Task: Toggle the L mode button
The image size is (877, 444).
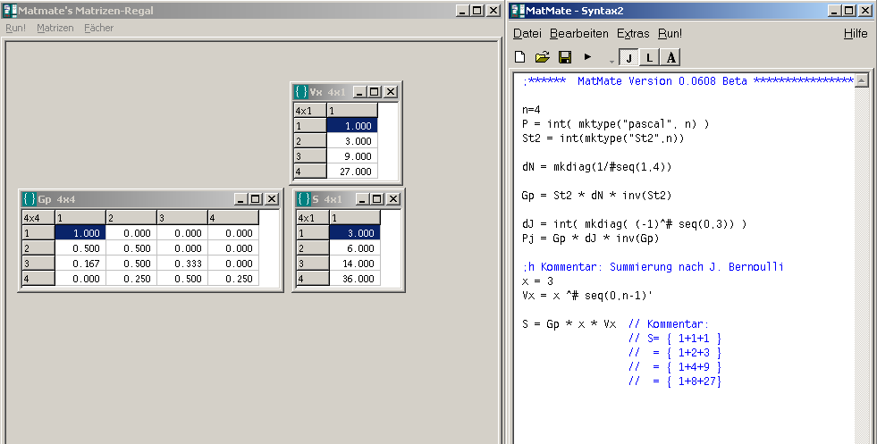Action: (x=649, y=58)
